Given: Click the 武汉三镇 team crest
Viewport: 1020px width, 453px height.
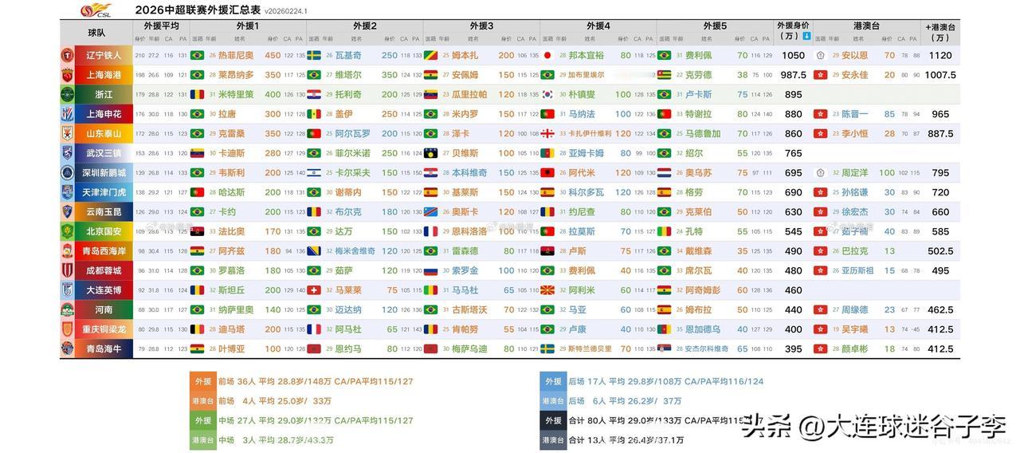Looking at the screenshot, I should click(68, 153).
